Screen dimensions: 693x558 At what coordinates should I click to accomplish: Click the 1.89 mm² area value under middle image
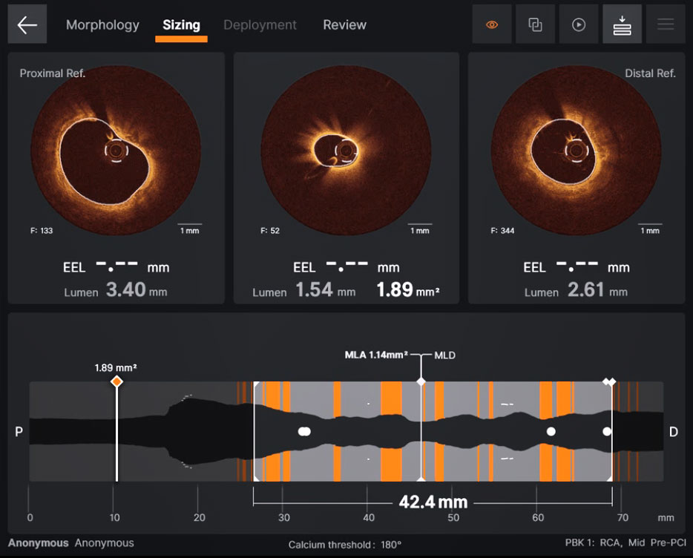click(408, 290)
